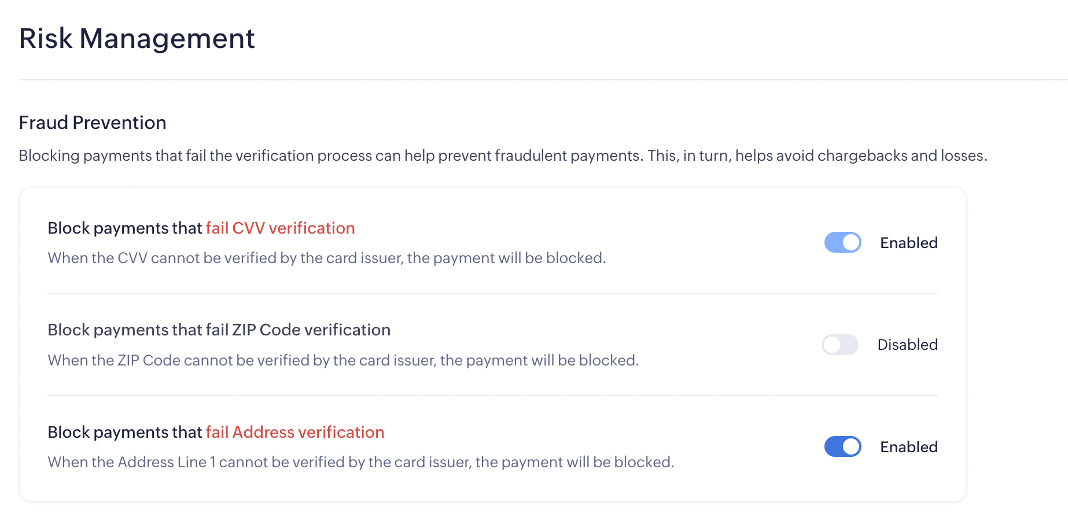Click the red 'fail Address verification' text
This screenshot has height=517, width=1068.
point(294,432)
